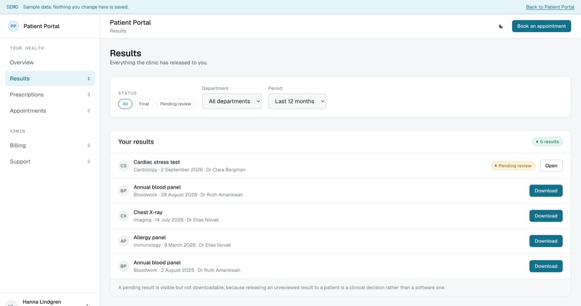Download the 28 August 2026 blood panel
Screen dimensions: 581x306
click(x=546, y=191)
